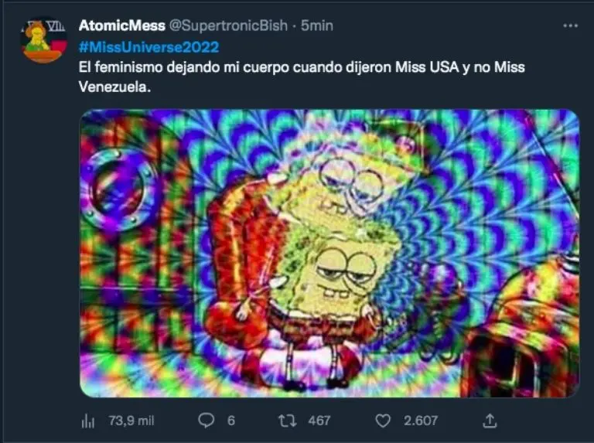594x443 pixels.
Task: Open the tweet via the 5min timestamp
Action: 317,26
